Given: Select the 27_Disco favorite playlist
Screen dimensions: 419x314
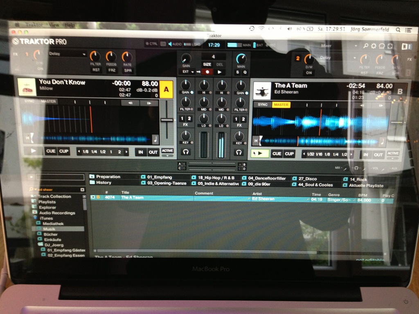Looking at the screenshot, I should pos(304,179).
